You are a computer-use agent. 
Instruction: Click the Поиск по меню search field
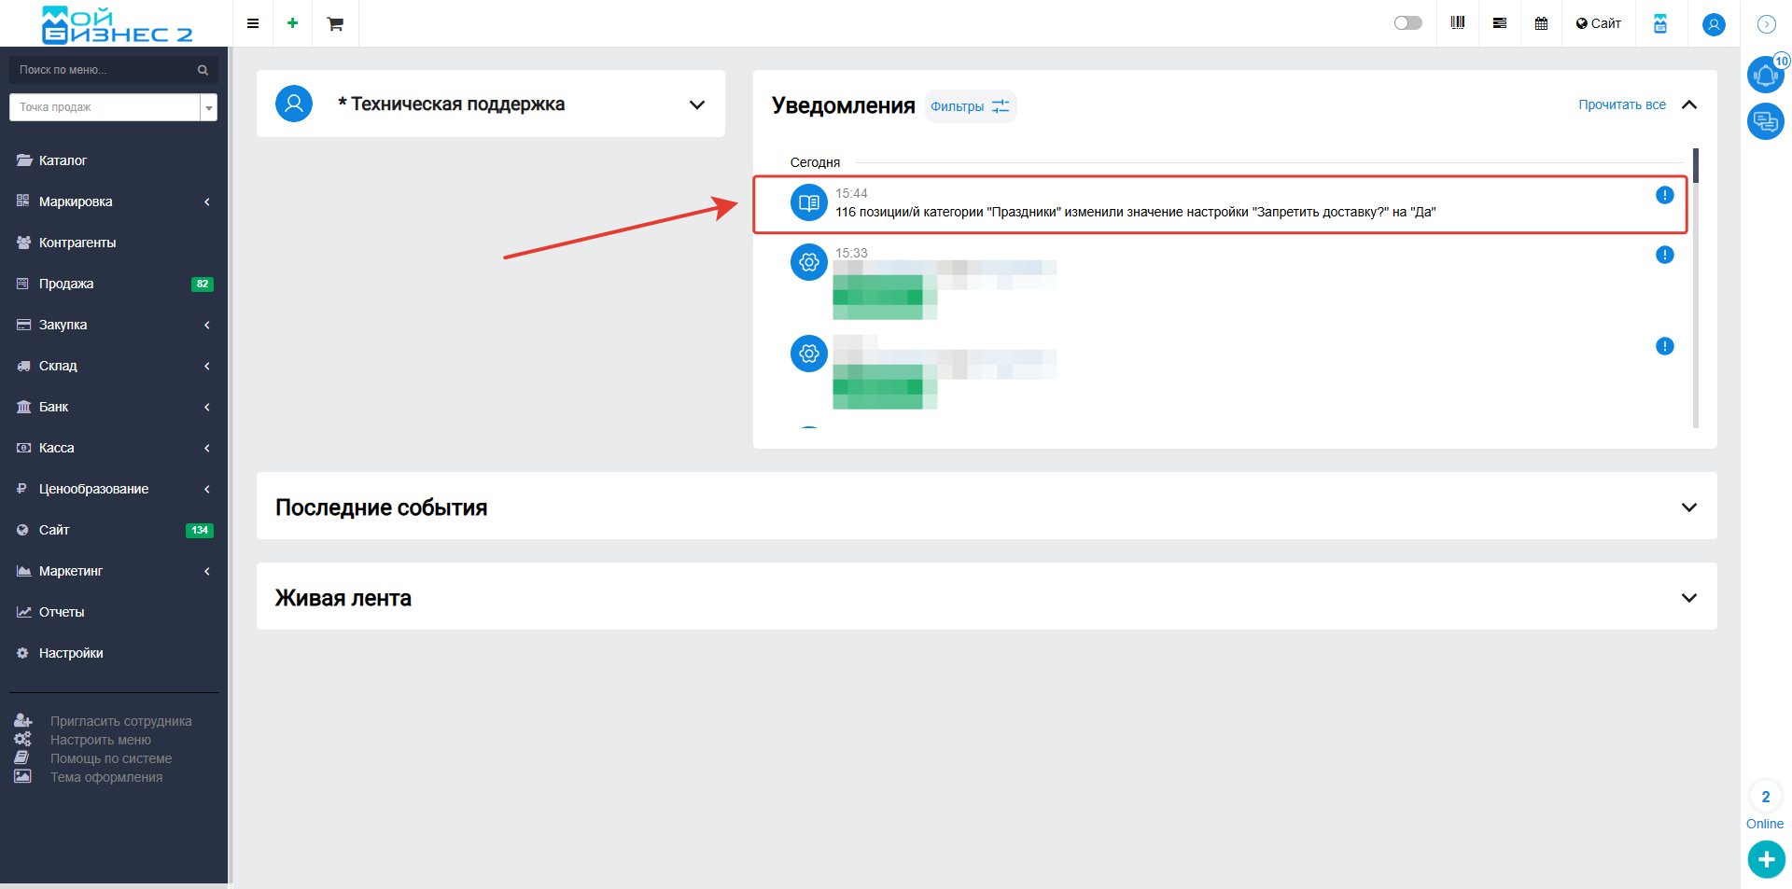point(105,70)
